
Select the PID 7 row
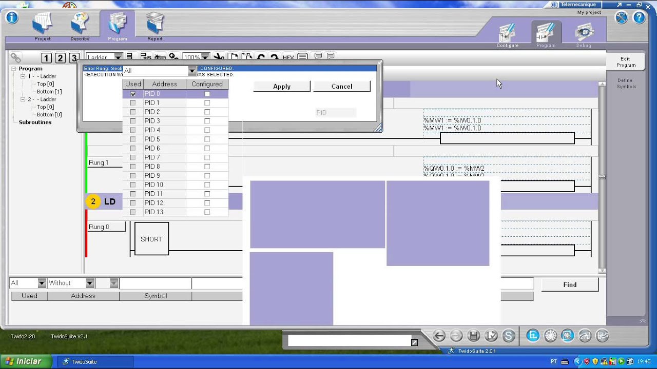(x=176, y=157)
